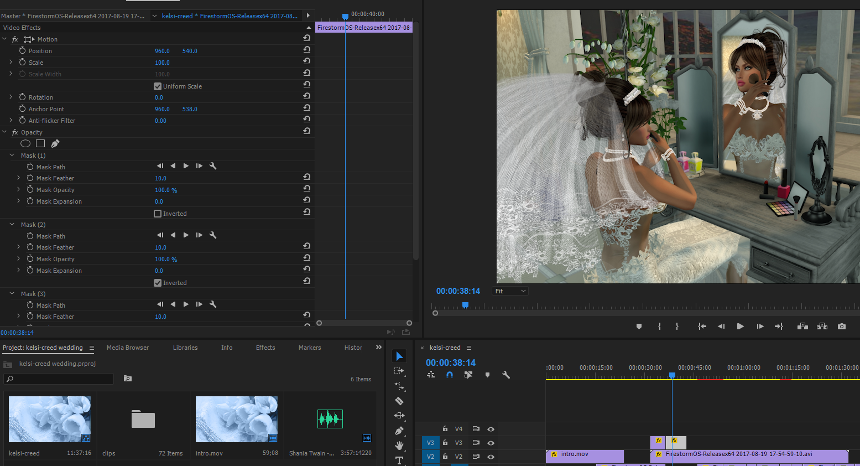Show hidden panel tabs with the double chevron
This screenshot has height=466, width=860.
[x=379, y=348]
